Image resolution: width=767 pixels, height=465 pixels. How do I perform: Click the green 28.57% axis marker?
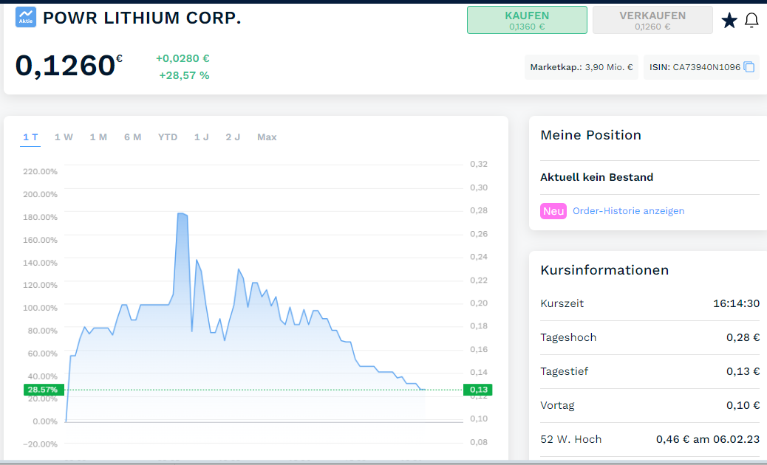click(42, 390)
